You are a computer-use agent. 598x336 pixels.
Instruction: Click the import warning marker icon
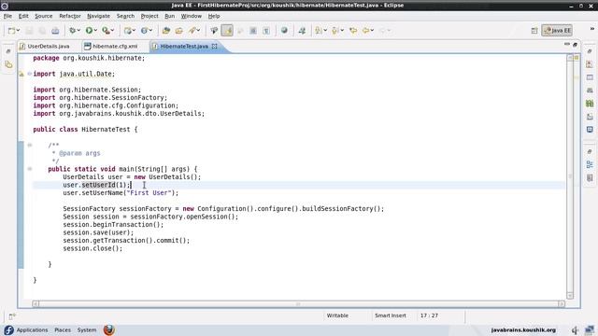click(x=21, y=74)
